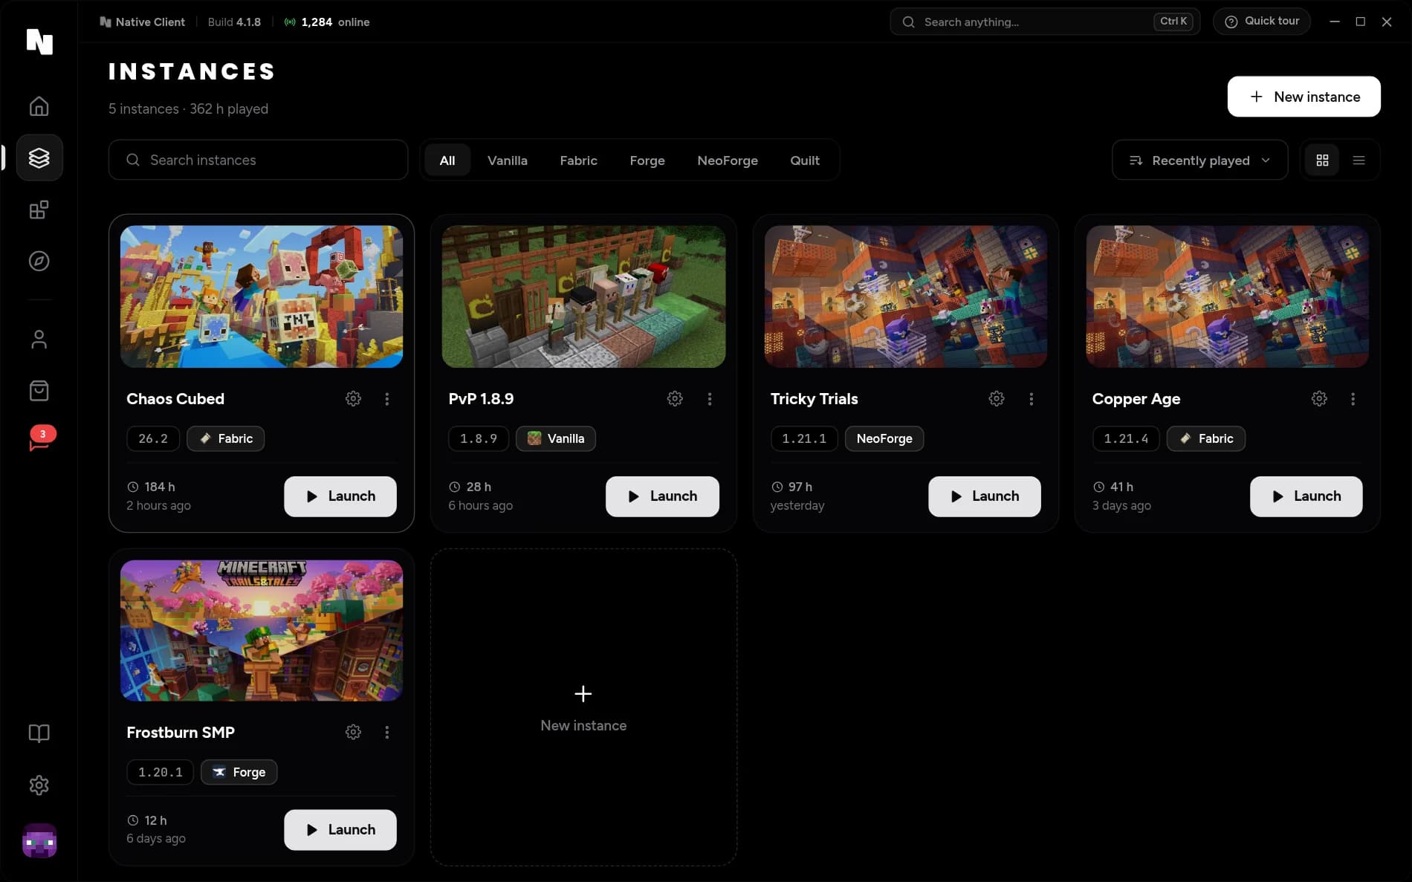
Task: Select the Fabric filter tab
Action: click(578, 160)
